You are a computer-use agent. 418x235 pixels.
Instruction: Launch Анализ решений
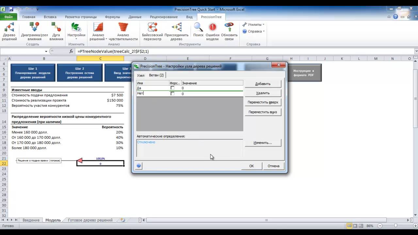point(98,32)
